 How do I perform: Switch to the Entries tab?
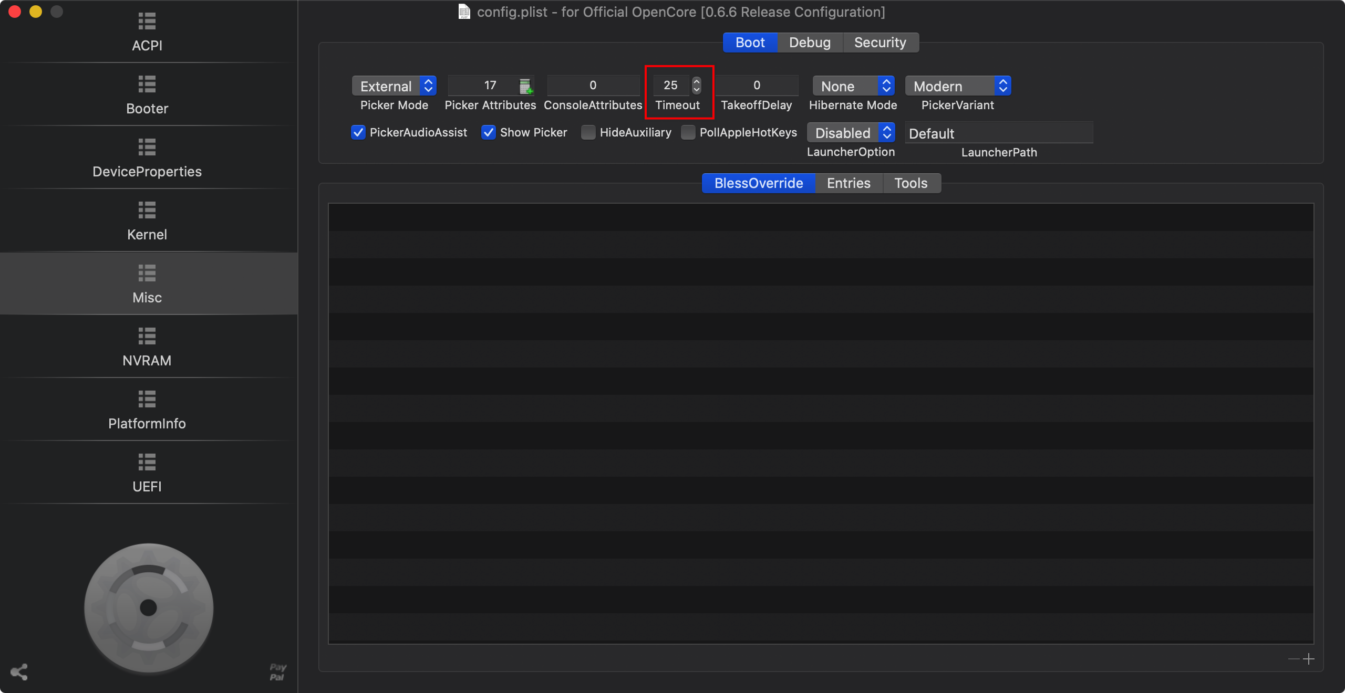(849, 183)
